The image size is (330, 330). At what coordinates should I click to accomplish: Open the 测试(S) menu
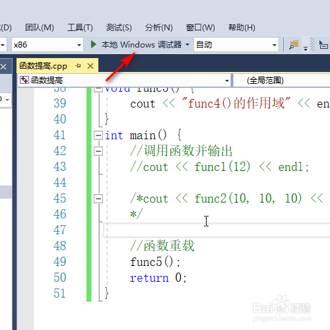click(x=119, y=28)
